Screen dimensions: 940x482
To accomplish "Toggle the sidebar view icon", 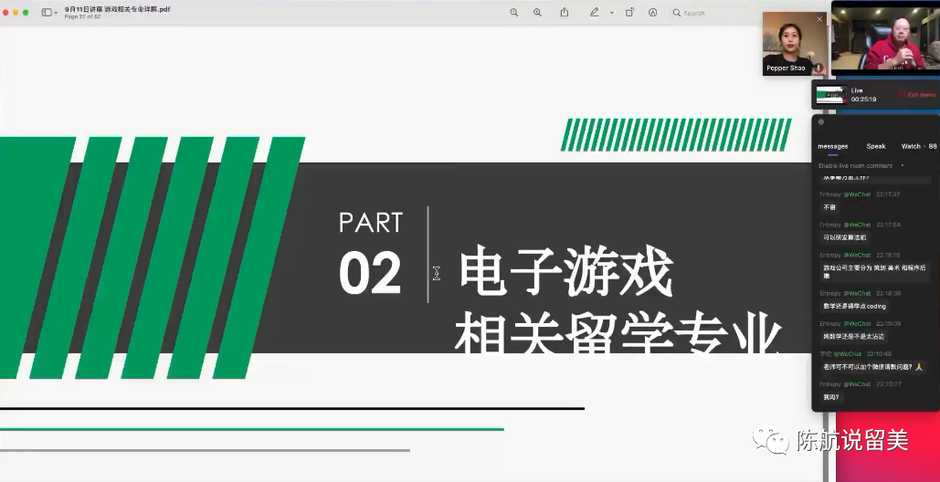I will point(47,13).
